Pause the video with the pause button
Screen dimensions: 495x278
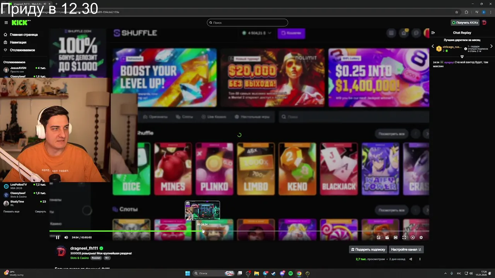point(58,237)
